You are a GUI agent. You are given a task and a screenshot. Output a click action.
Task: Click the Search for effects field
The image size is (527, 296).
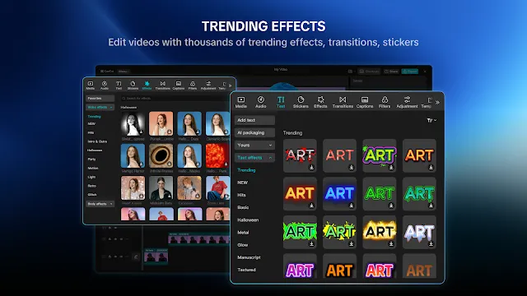pyautogui.click(x=174, y=99)
